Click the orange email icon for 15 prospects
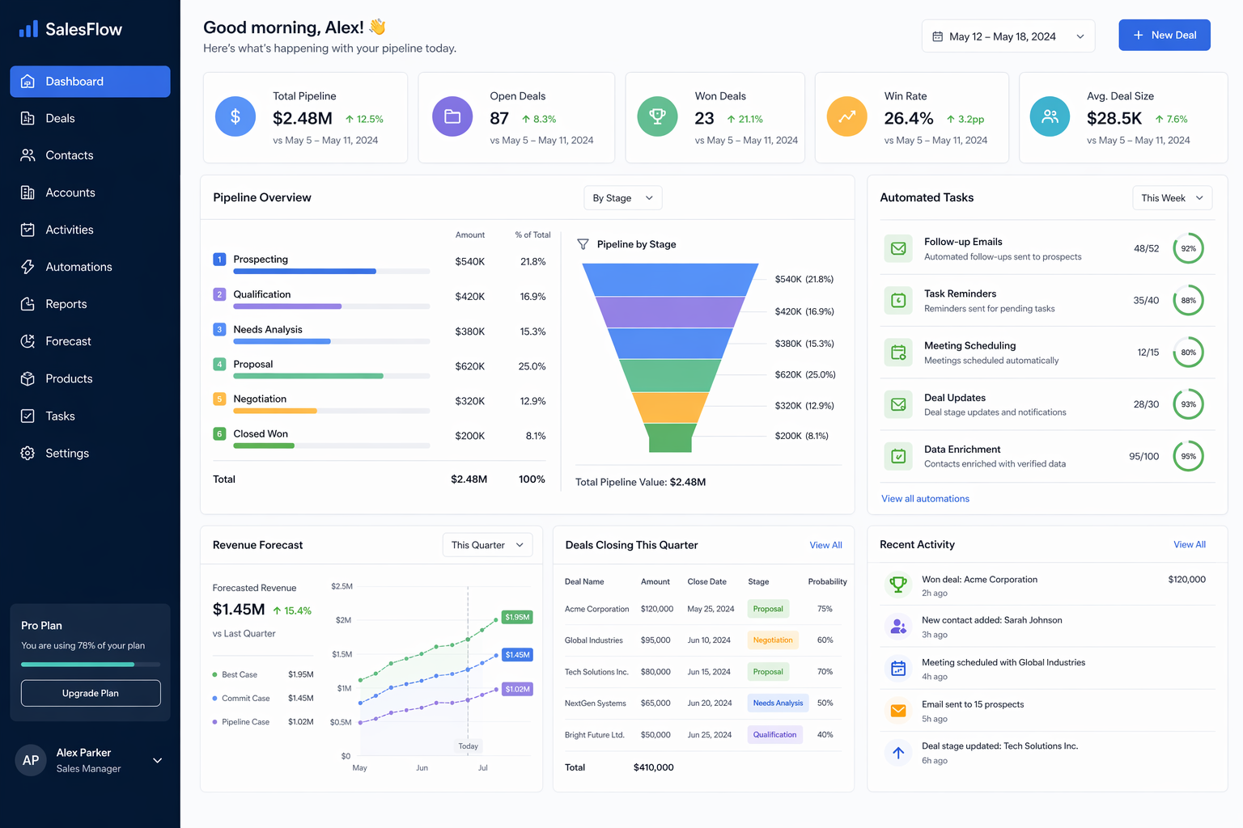Screen dimensions: 1243x828 click(x=898, y=710)
